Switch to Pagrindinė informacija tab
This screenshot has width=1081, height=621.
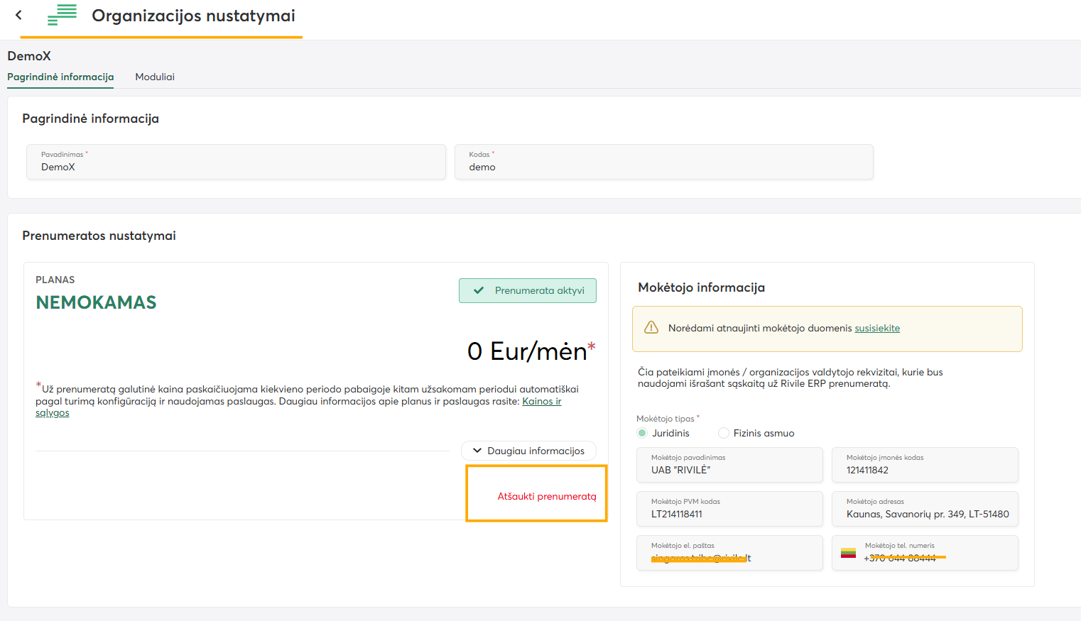(x=60, y=77)
